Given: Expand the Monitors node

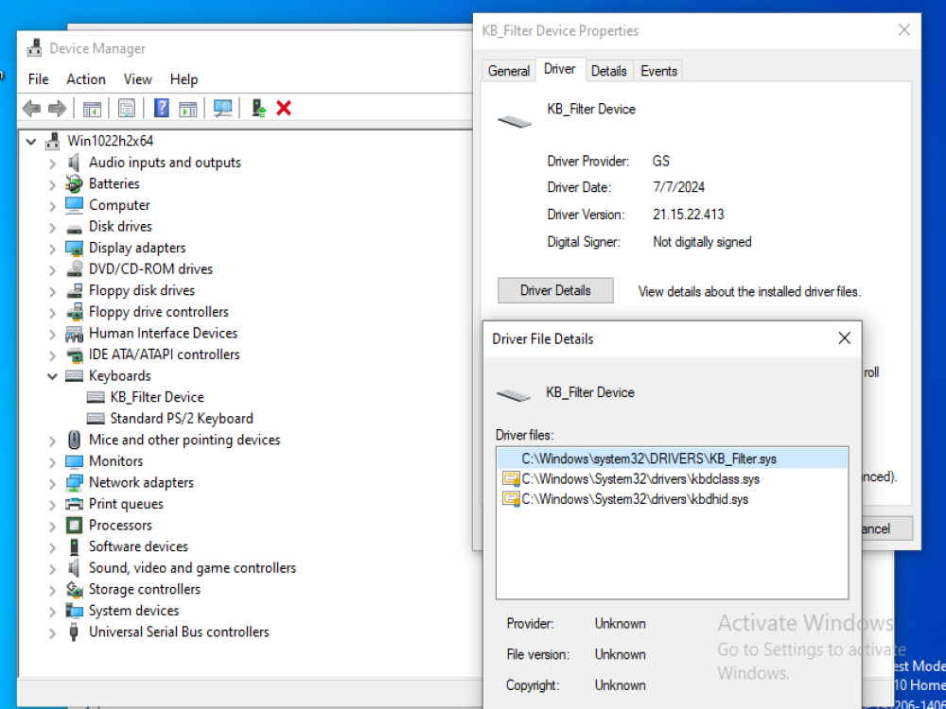Looking at the screenshot, I should pyautogui.click(x=52, y=462).
